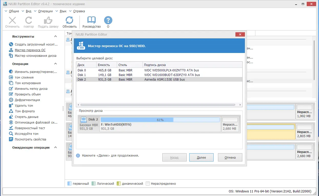Click the первичный legend color swatch
This screenshot has width=319, height=196.
tap(69, 183)
